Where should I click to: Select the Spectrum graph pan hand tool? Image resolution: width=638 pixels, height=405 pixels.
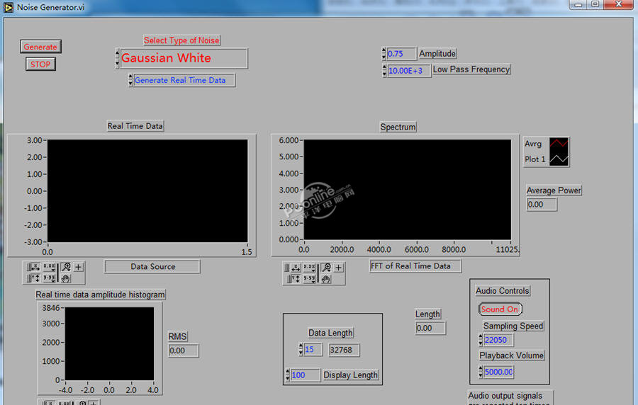326,279
